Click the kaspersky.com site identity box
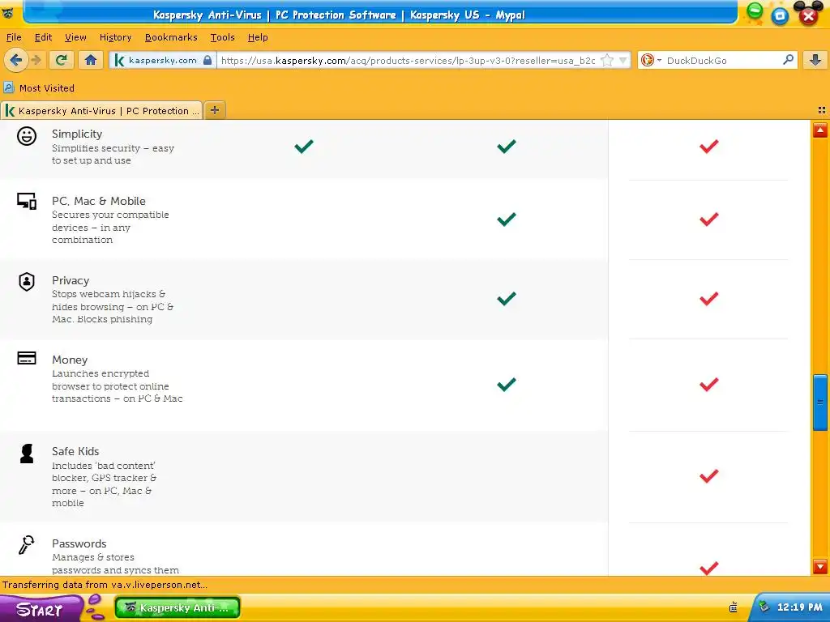Screen dimensions: 830x622 [x=162, y=60]
